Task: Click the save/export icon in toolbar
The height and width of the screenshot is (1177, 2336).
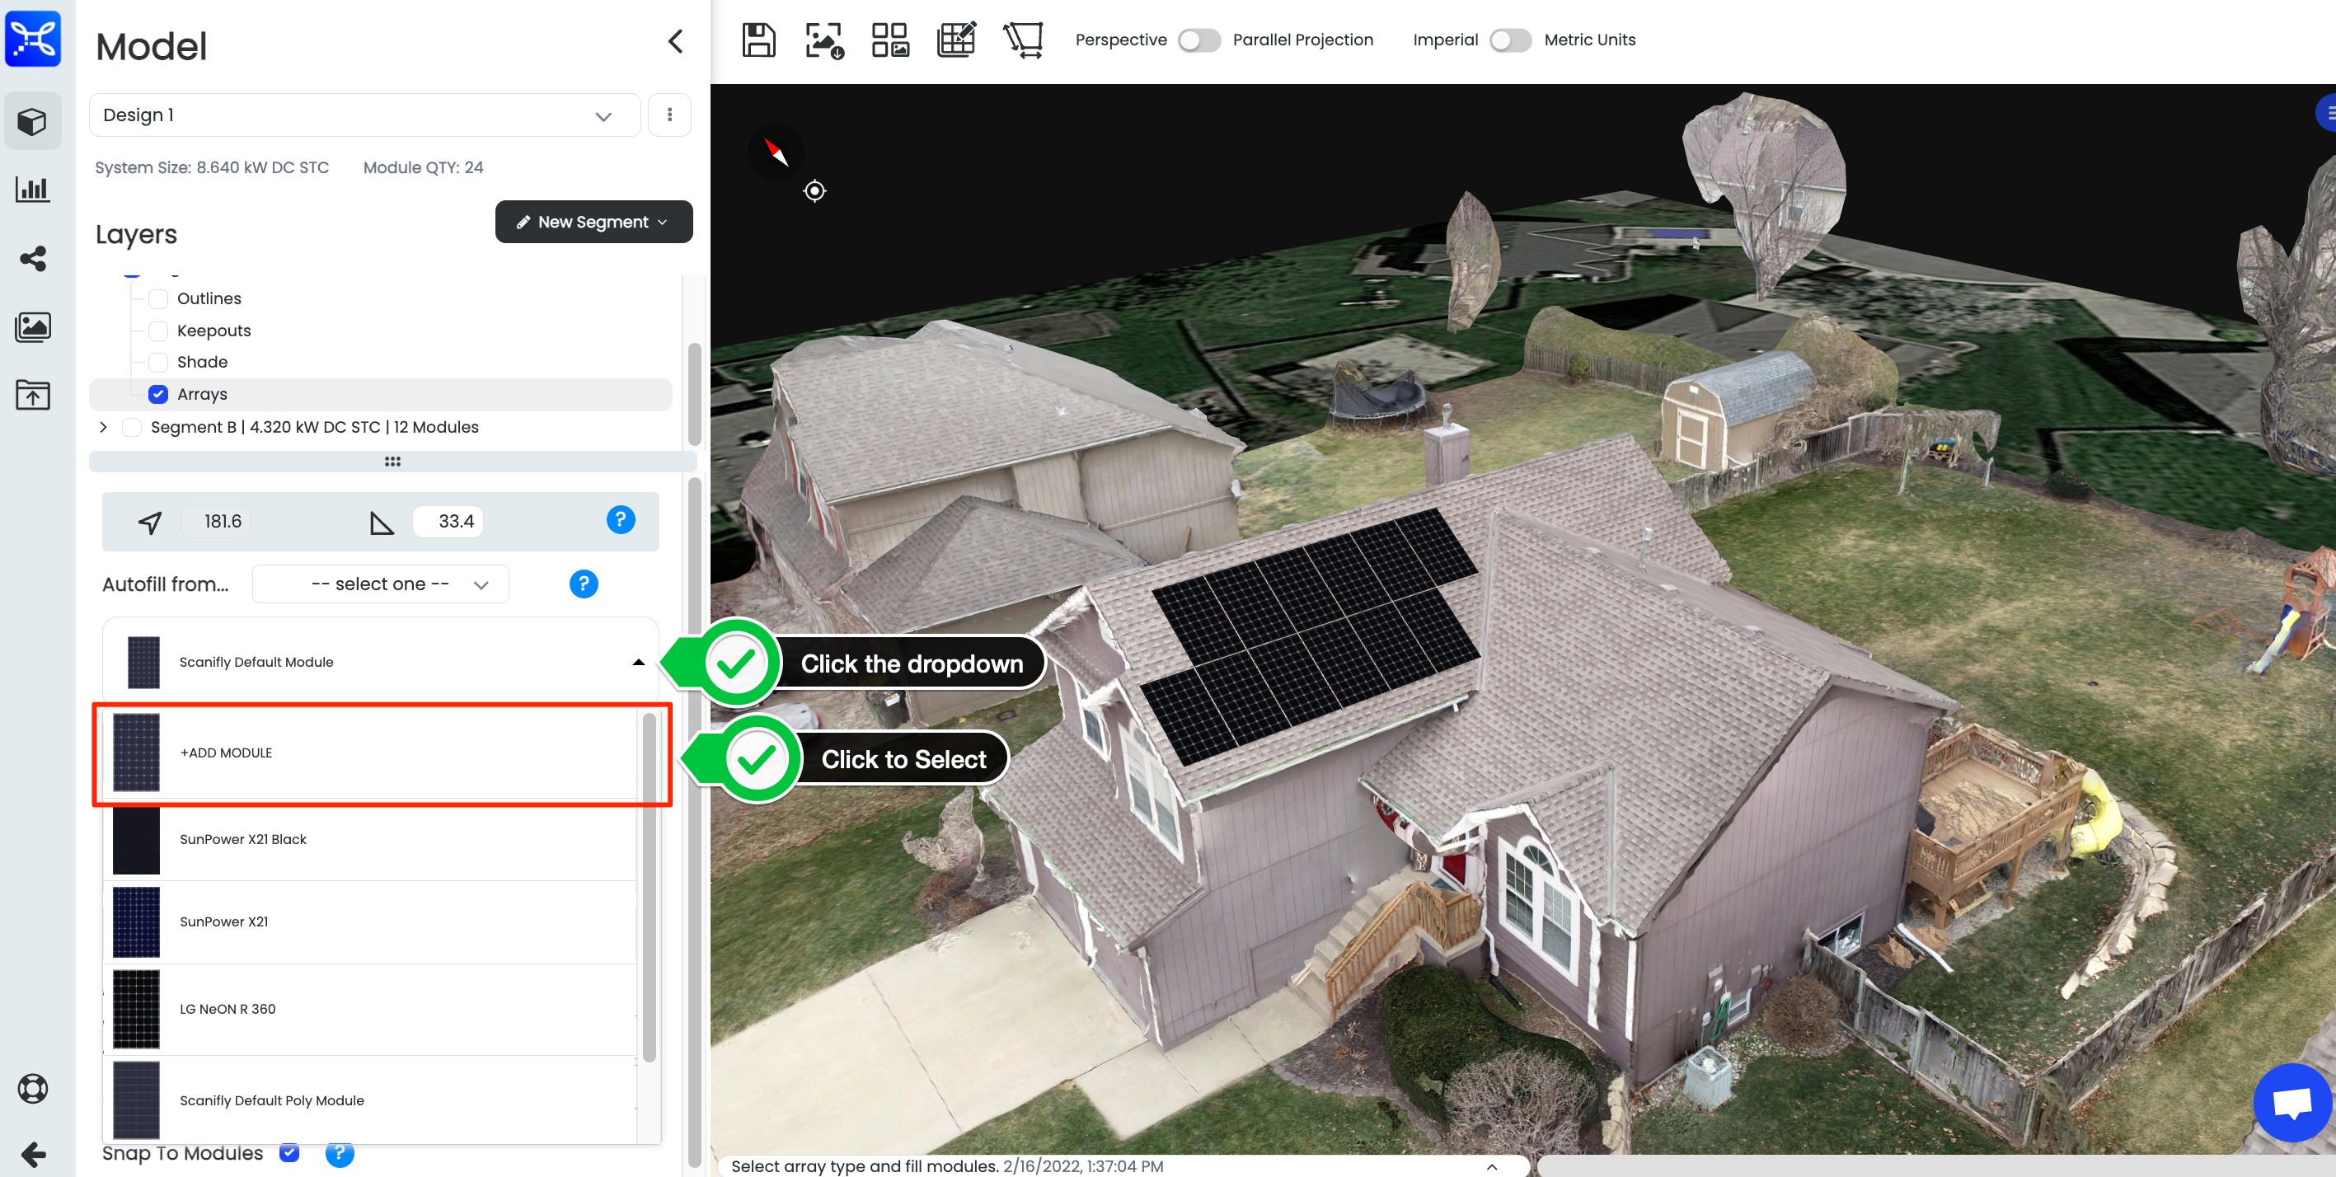Action: [x=757, y=39]
